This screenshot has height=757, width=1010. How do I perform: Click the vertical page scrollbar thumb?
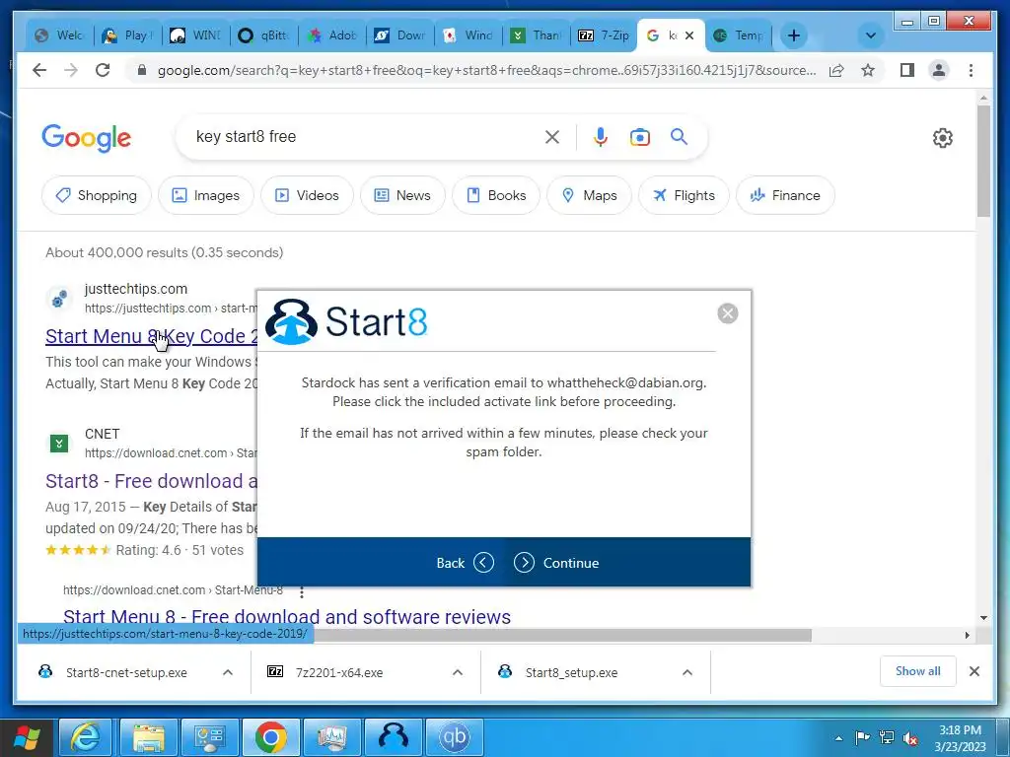tap(983, 161)
